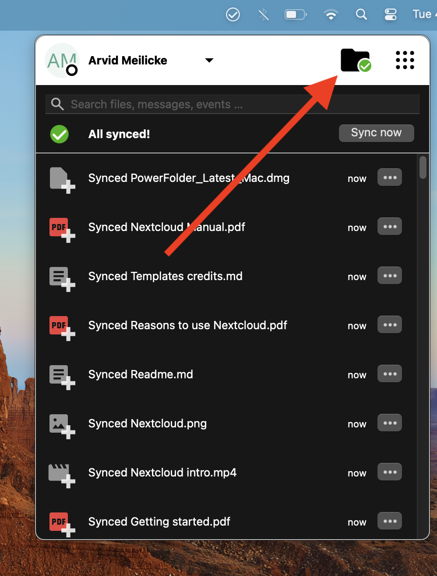Click the Bluetooth icon in menu bar
This screenshot has height=576, width=437.
pyautogui.click(x=264, y=14)
